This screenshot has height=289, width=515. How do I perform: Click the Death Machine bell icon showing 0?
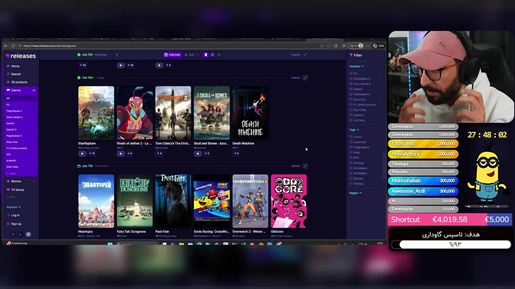(x=236, y=154)
